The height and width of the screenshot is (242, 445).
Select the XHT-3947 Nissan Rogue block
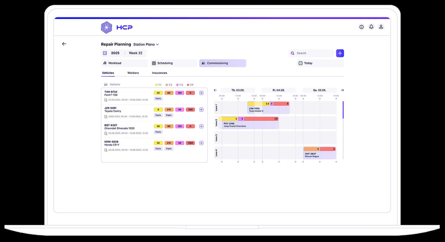coord(320,153)
